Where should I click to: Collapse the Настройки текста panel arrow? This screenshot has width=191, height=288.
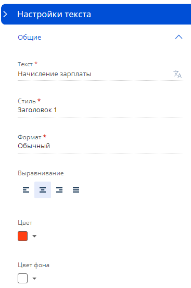pos(5,14)
